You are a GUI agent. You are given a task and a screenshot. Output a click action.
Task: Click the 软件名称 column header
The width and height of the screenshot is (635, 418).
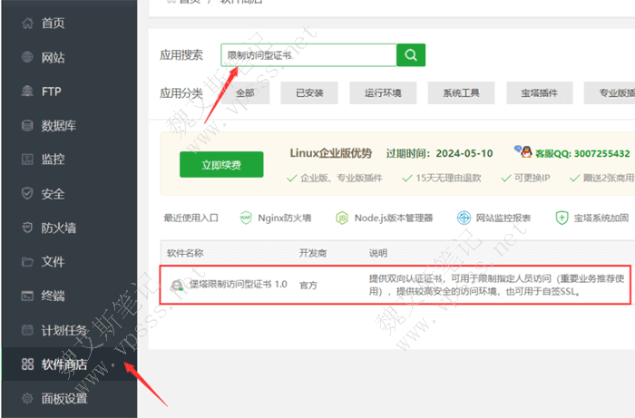tap(185, 253)
